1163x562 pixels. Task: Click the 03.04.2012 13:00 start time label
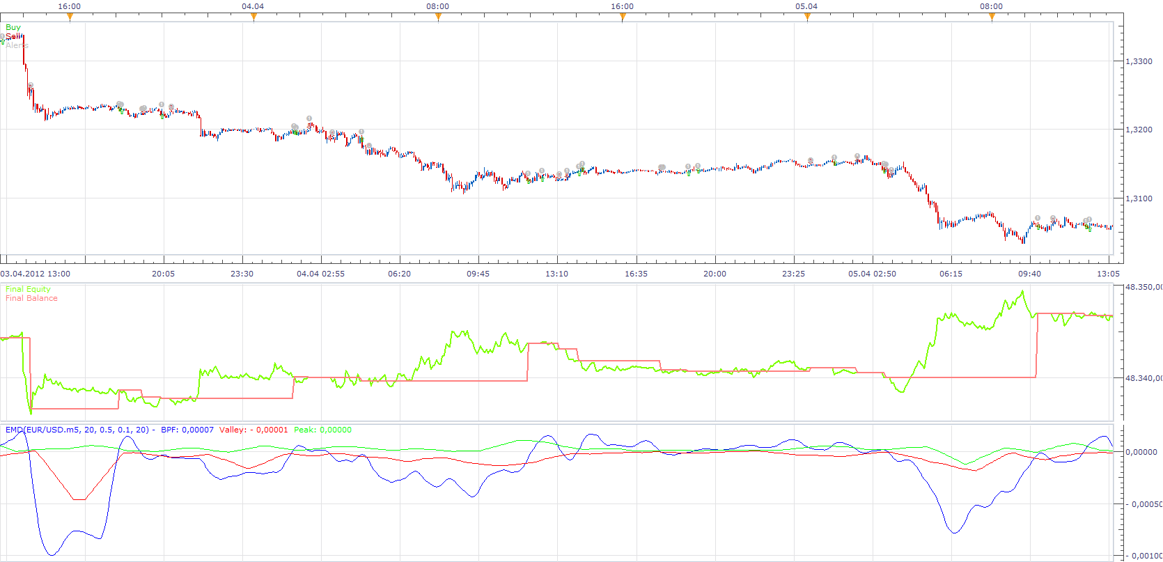coord(35,274)
